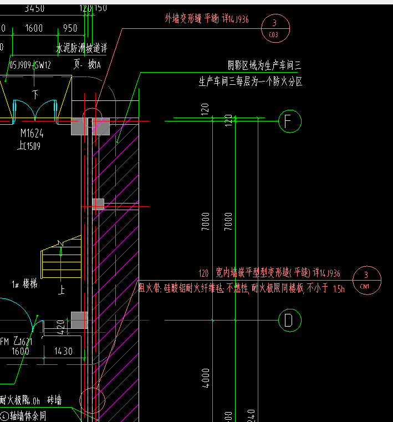Click the detail callout circle 3 over C03
The width and height of the screenshot is (393, 422).
[x=275, y=28]
